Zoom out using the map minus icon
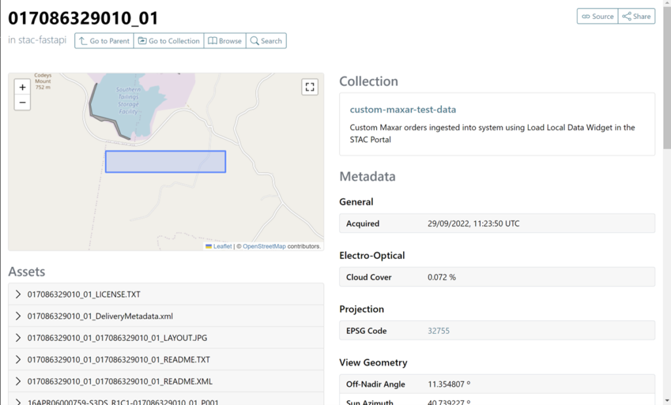Screen dimensions: 671x405 click(x=22, y=102)
